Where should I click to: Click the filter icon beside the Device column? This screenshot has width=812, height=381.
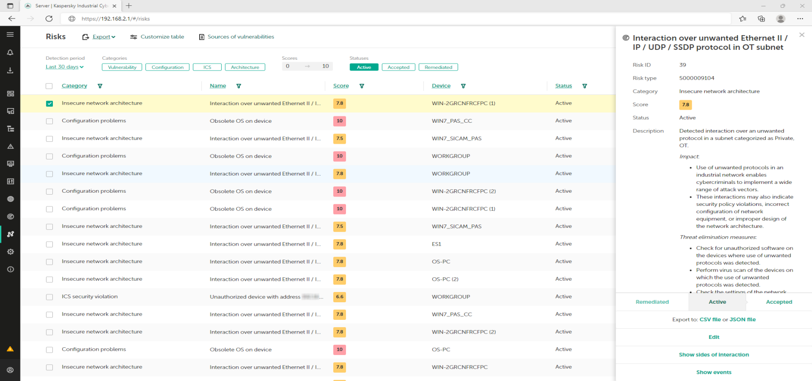click(463, 86)
